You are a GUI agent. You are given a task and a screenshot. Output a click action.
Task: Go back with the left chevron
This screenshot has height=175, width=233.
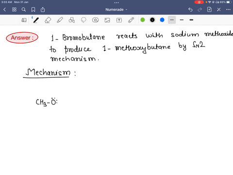pos(4,10)
